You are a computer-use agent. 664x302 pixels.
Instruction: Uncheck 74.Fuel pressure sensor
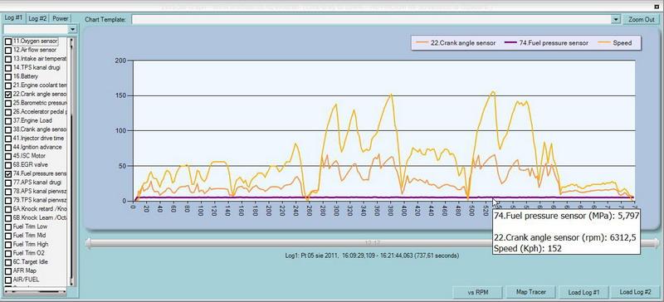[8, 174]
